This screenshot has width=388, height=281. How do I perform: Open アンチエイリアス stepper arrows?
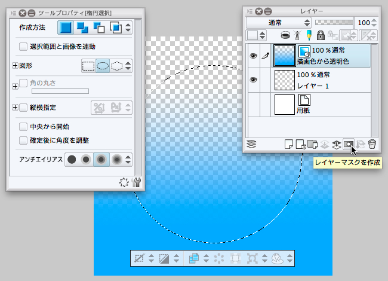tap(128, 160)
